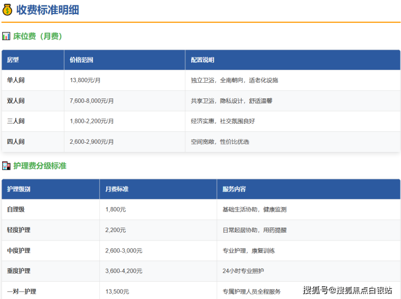
Task: Click the 服务内容 column header
Action: click(234, 189)
